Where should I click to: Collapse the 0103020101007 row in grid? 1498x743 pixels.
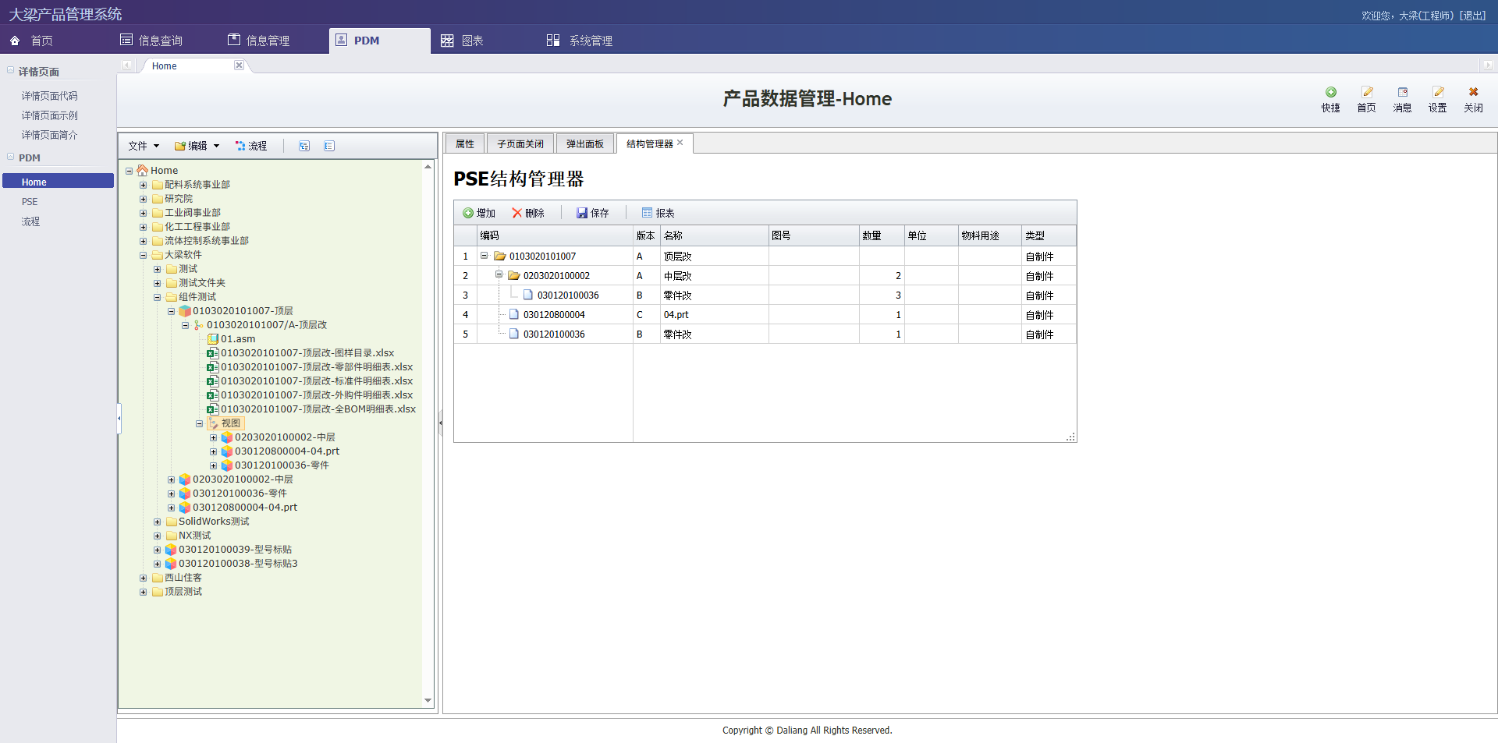tap(485, 256)
